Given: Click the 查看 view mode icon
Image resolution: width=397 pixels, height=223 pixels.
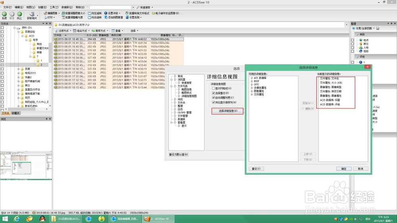Looking at the screenshot, I should tap(113, 31).
